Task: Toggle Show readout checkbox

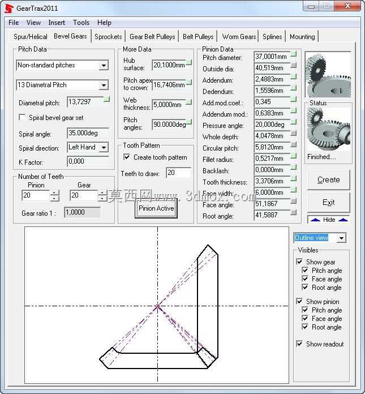Action: 299,344
